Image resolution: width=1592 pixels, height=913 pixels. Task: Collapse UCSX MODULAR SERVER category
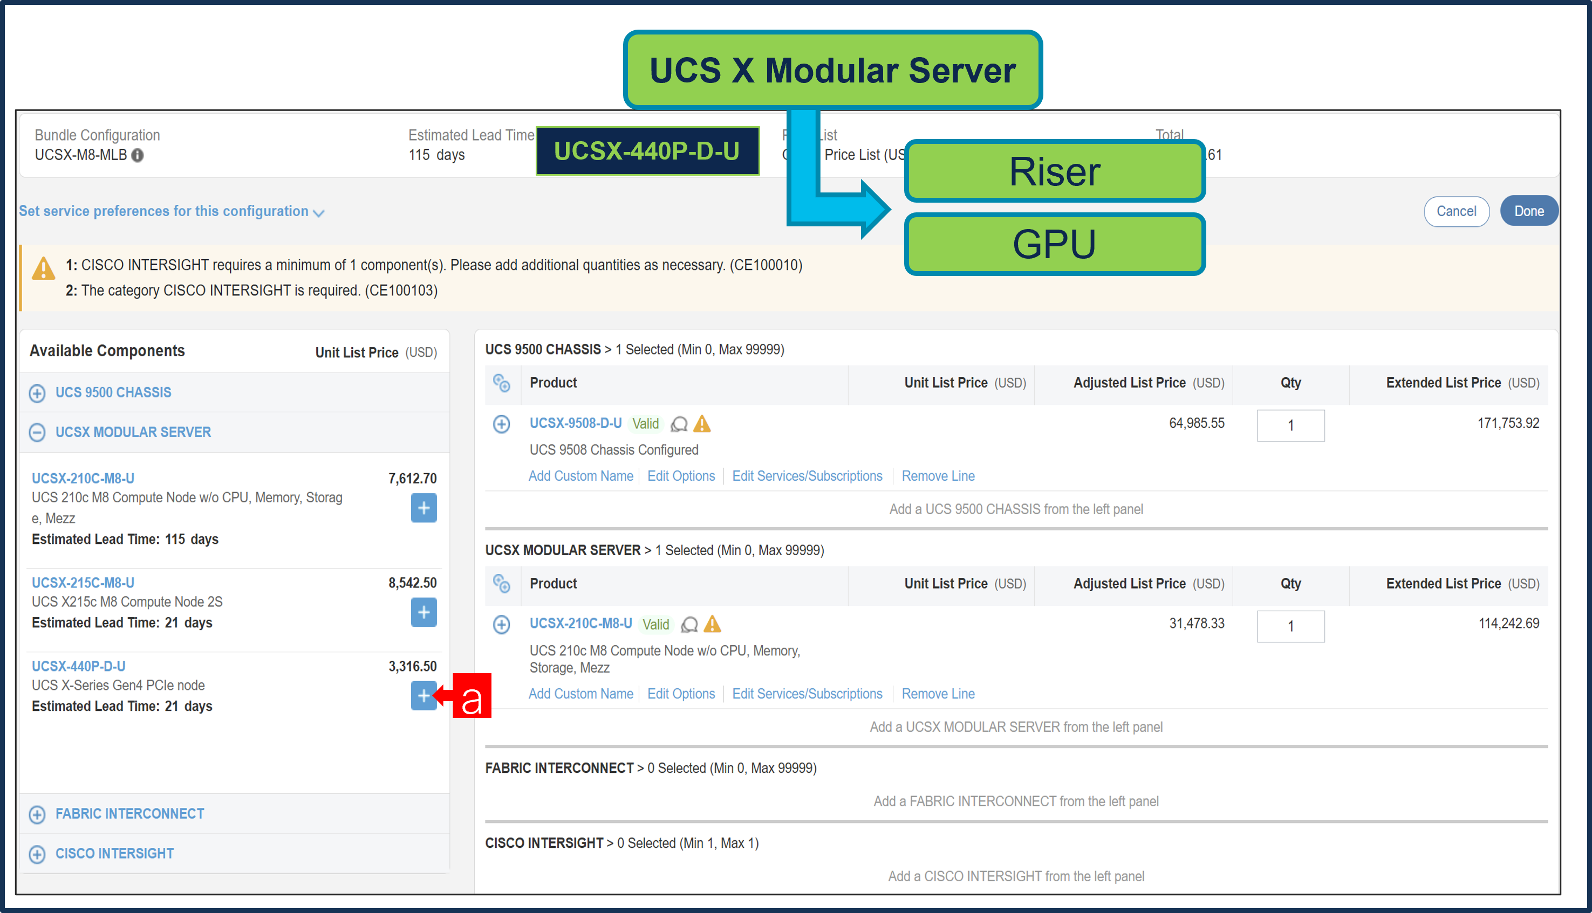[37, 433]
